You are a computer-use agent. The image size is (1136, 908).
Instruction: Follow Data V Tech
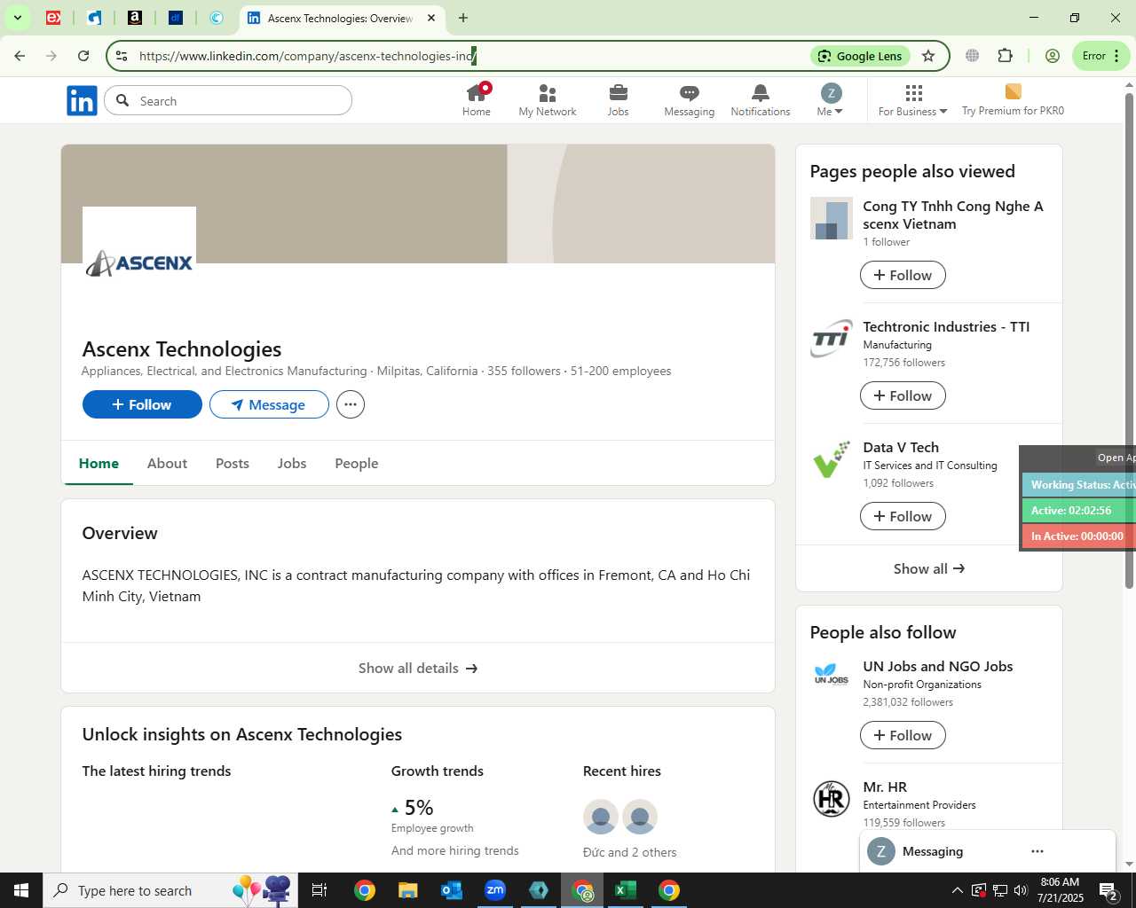903,516
